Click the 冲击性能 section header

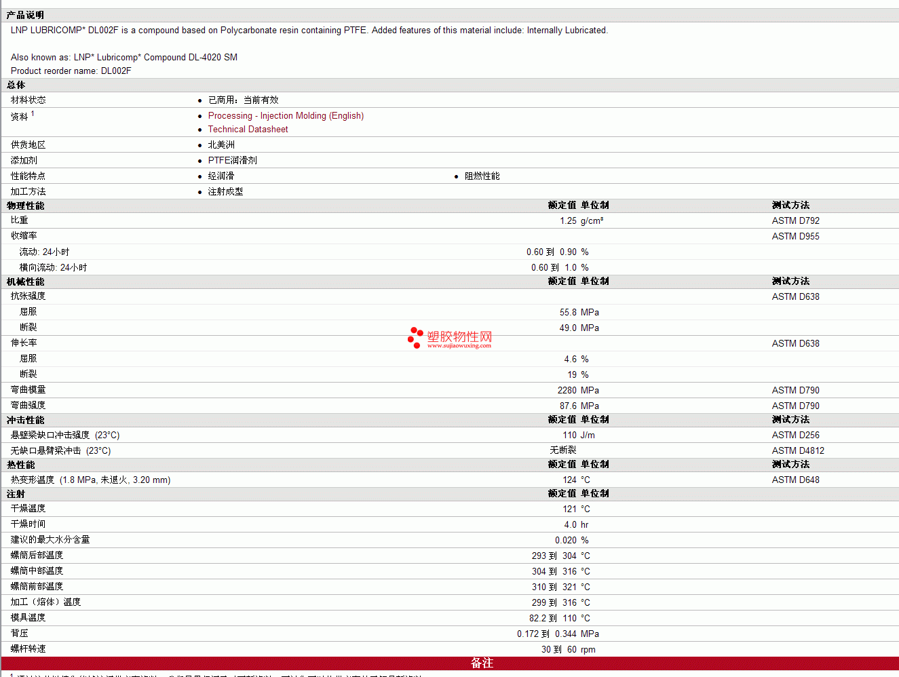(x=25, y=420)
